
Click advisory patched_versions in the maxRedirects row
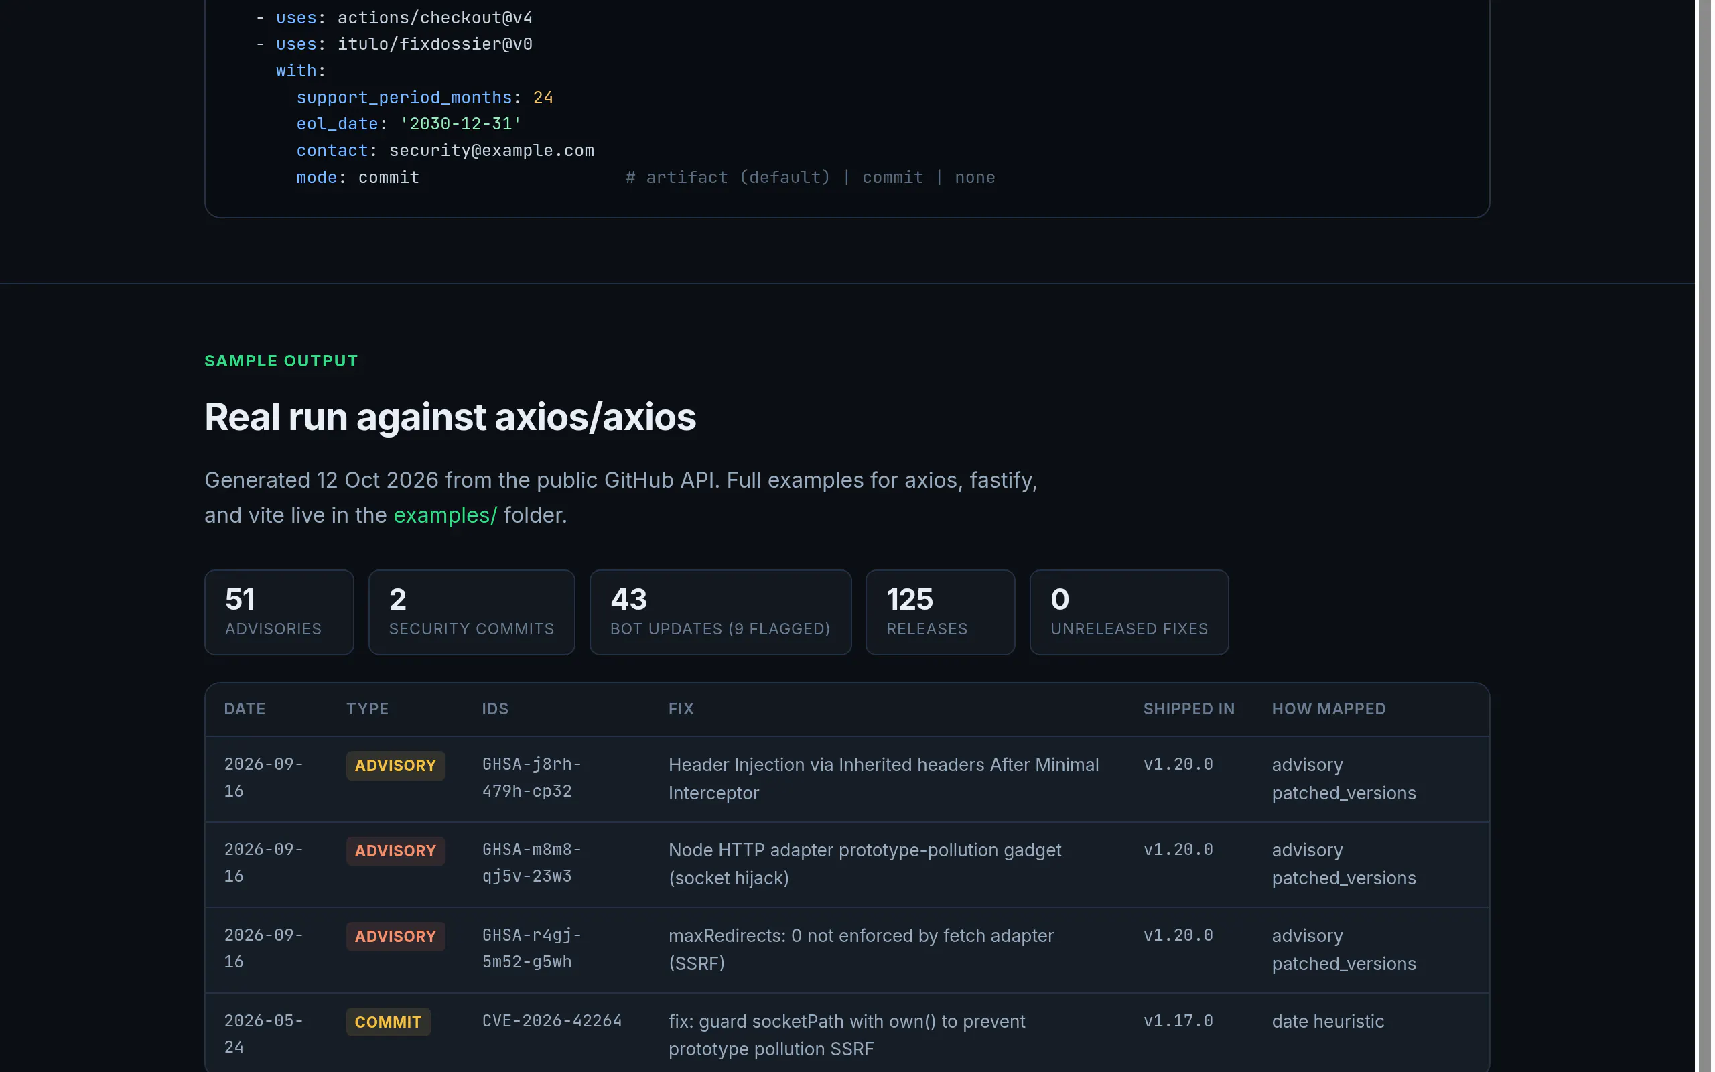[1344, 949]
